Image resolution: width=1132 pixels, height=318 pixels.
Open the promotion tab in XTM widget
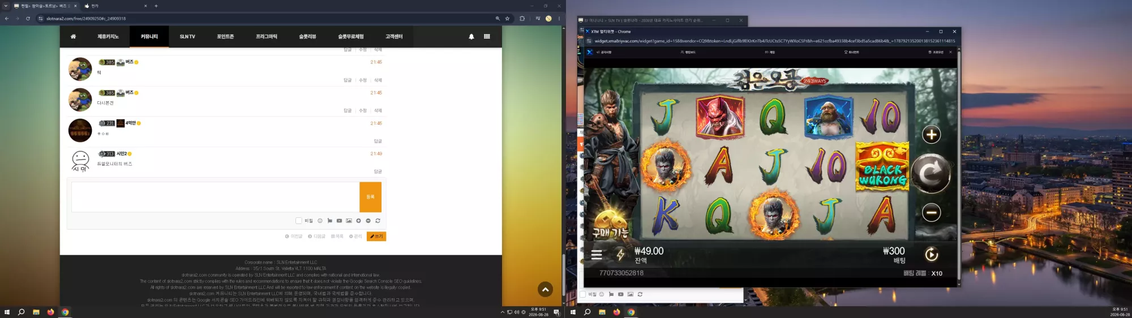pyautogui.click(x=936, y=52)
